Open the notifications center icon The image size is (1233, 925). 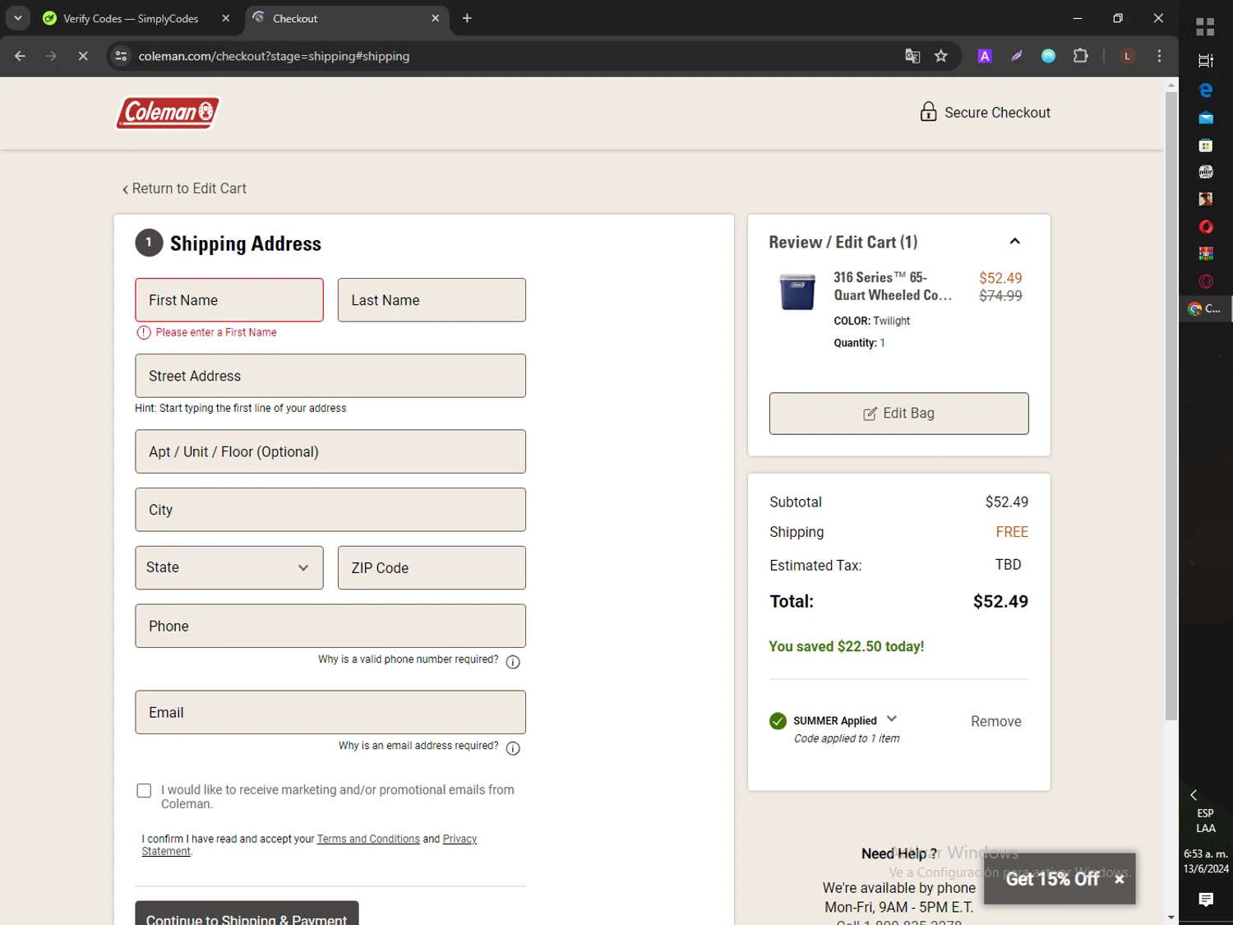pos(1206,900)
